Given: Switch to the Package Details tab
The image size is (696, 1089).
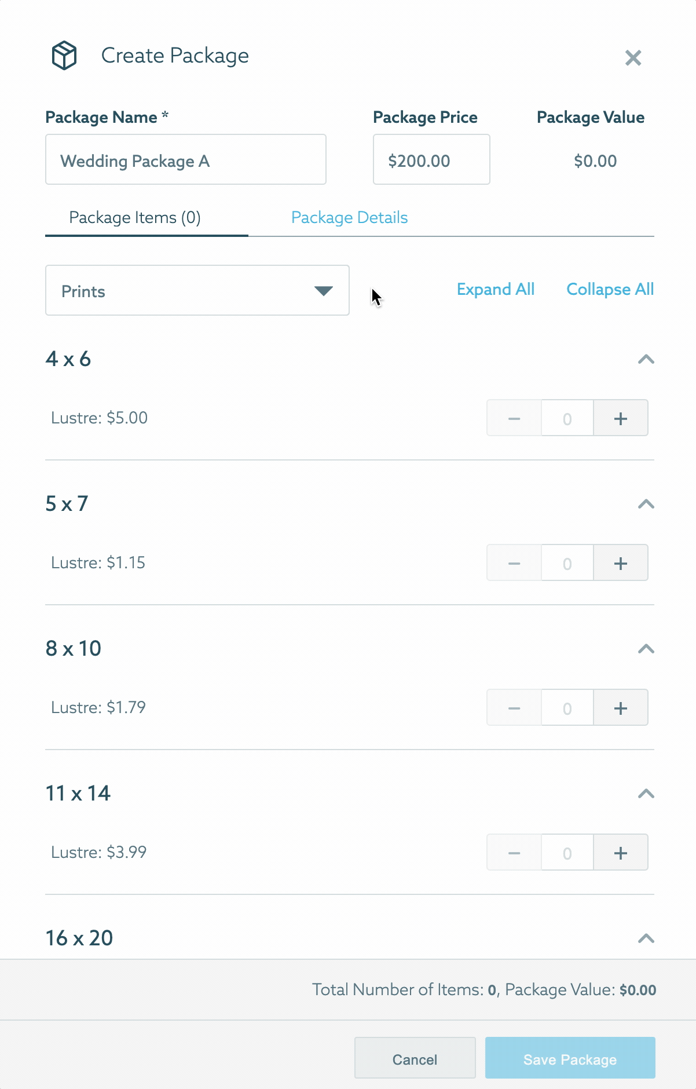Looking at the screenshot, I should point(350,217).
